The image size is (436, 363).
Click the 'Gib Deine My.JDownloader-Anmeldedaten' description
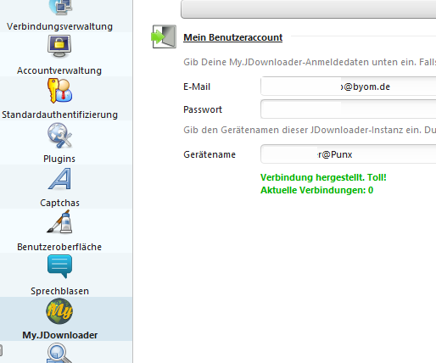pyautogui.click(x=310, y=62)
